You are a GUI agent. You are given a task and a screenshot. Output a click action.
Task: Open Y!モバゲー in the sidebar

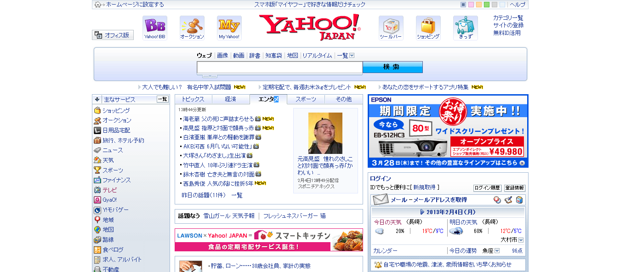(115, 210)
